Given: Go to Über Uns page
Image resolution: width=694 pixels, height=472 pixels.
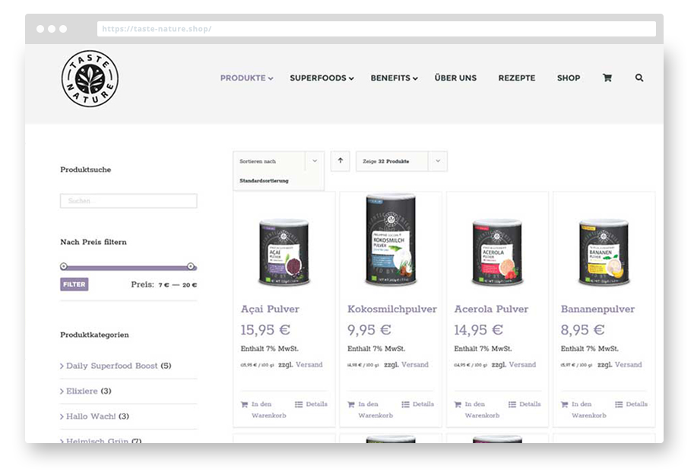Looking at the screenshot, I should (x=455, y=78).
